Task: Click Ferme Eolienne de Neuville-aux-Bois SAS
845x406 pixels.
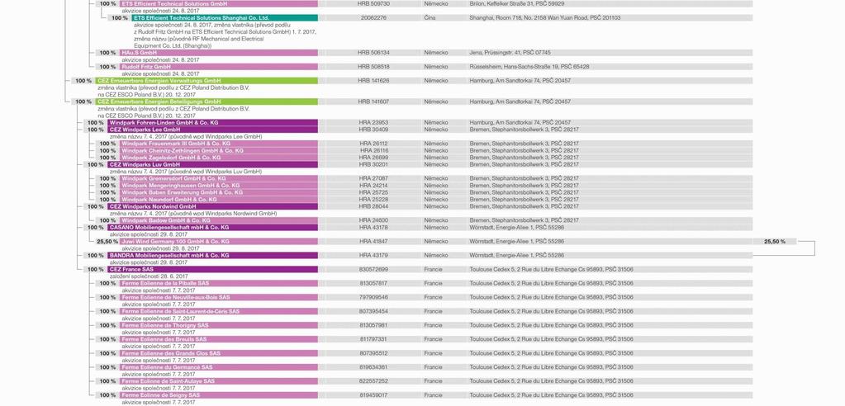Action: coord(176,298)
